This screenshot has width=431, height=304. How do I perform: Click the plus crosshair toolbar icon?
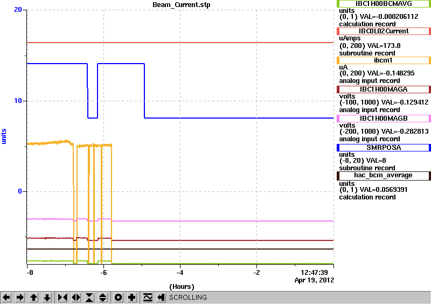point(132,298)
